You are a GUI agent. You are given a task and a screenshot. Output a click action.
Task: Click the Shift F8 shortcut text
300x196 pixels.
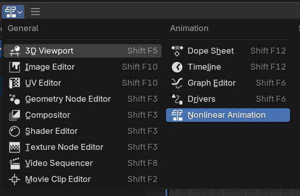pyautogui.click(x=142, y=163)
